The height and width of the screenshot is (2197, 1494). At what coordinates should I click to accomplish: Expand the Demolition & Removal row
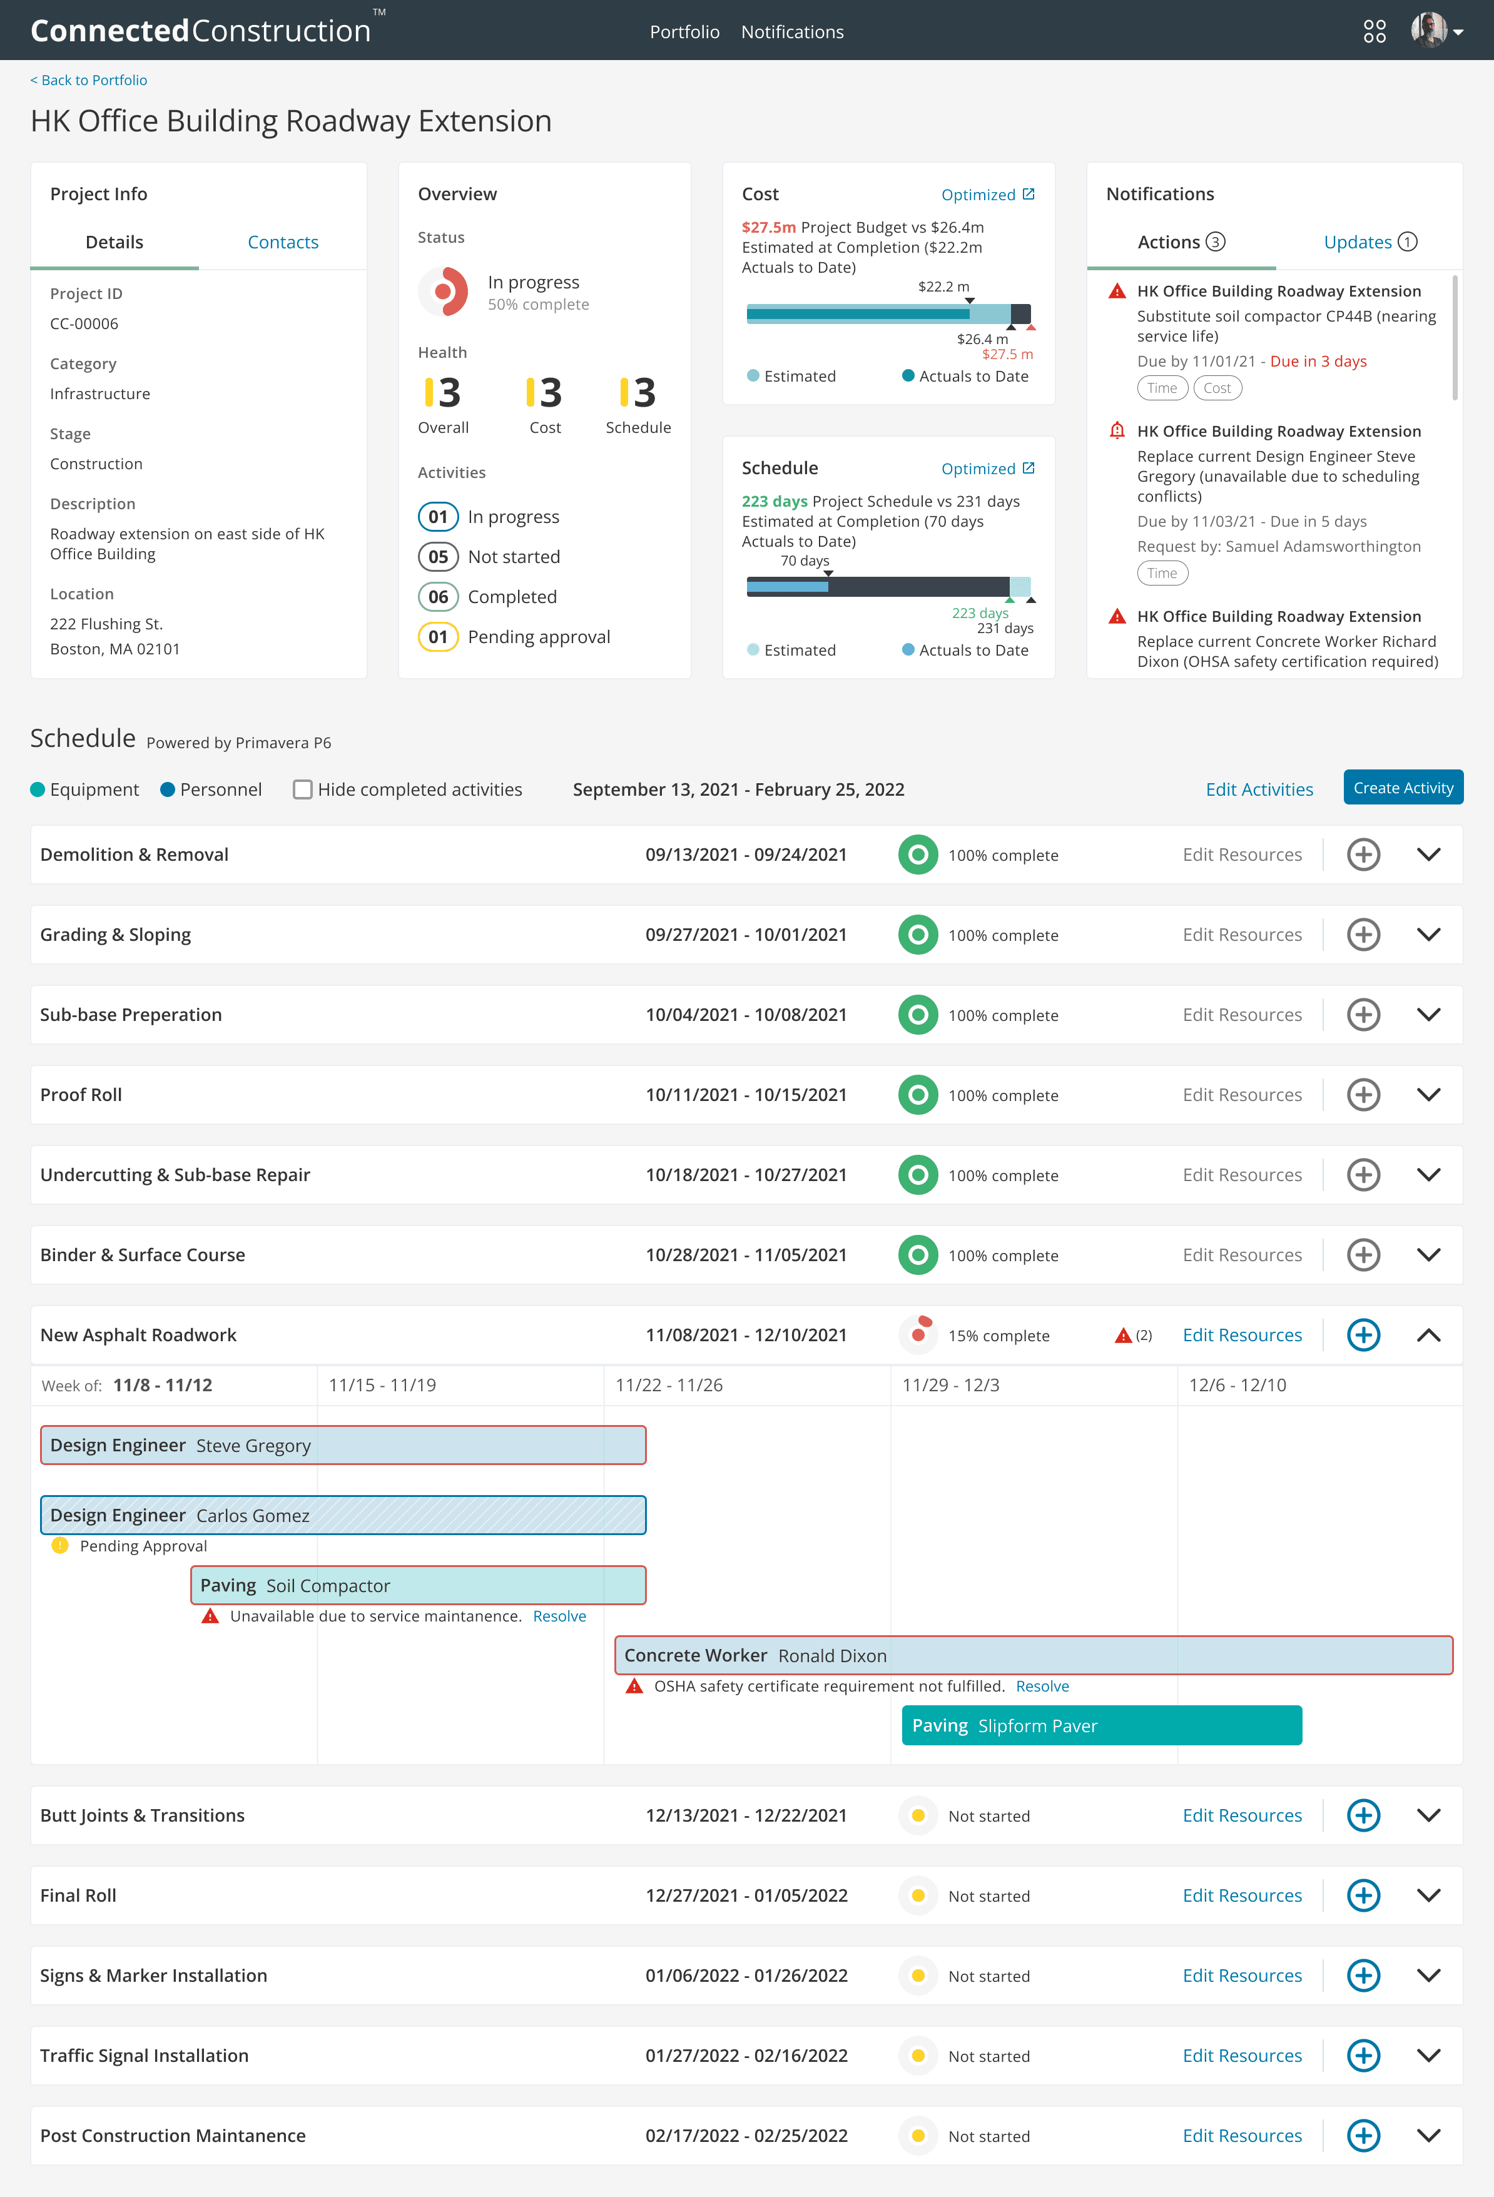coord(1429,855)
